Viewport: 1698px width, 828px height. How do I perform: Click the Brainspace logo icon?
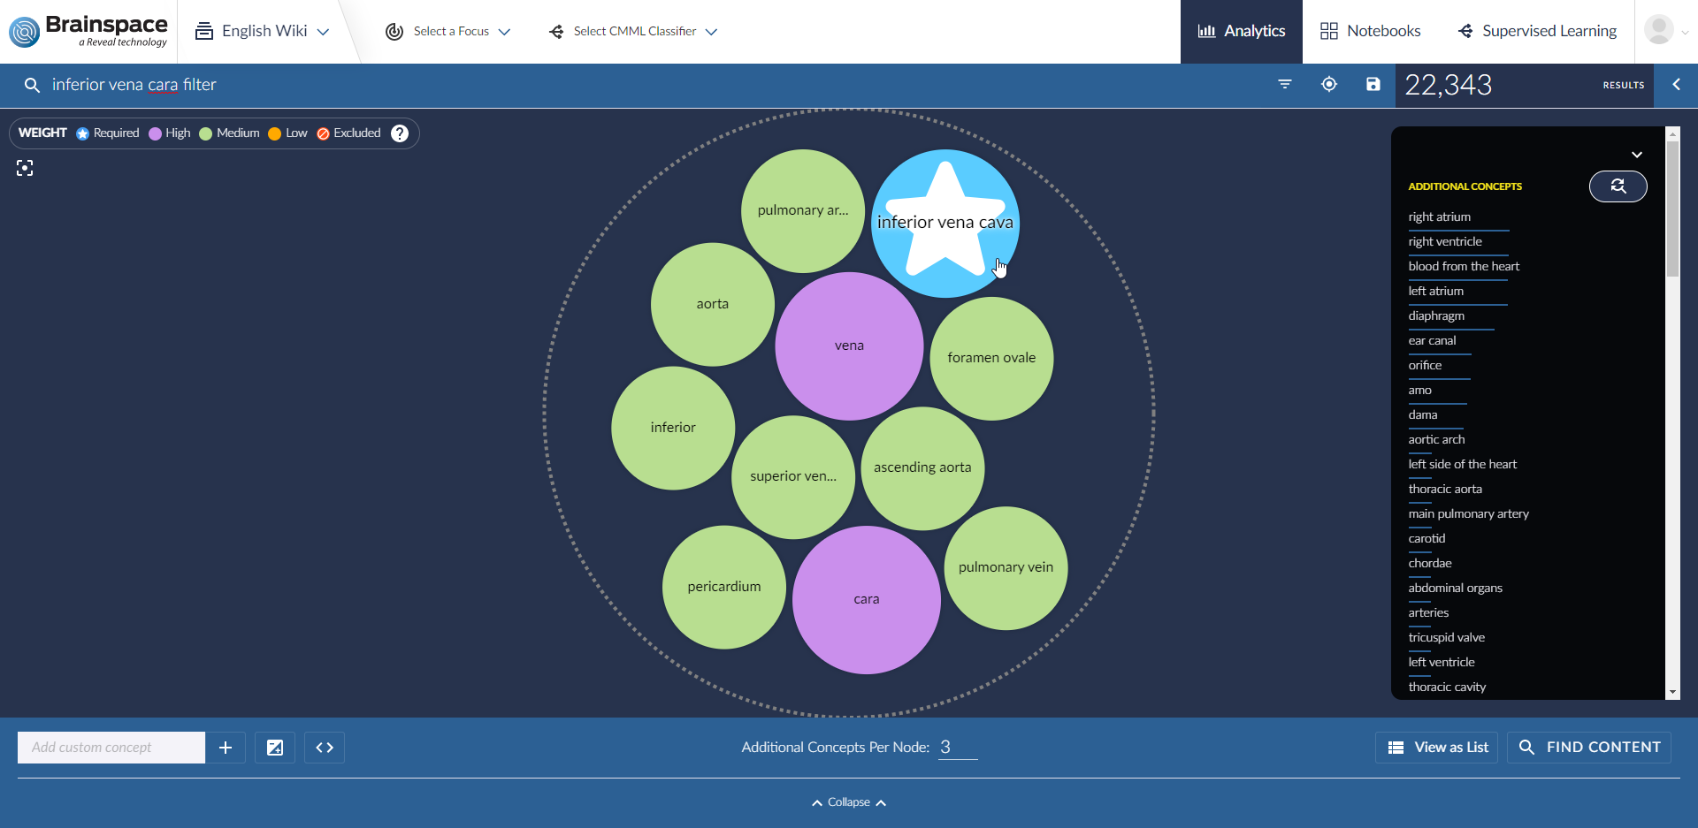pyautogui.click(x=25, y=32)
